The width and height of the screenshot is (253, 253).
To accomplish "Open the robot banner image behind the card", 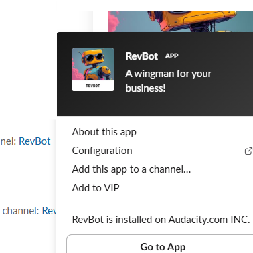I will click(x=180, y=21).
